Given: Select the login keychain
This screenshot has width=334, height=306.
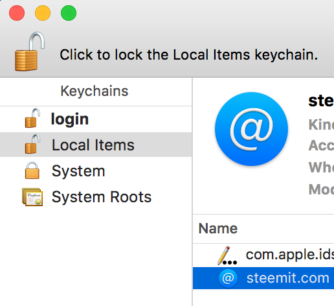Looking at the screenshot, I should point(96,119).
